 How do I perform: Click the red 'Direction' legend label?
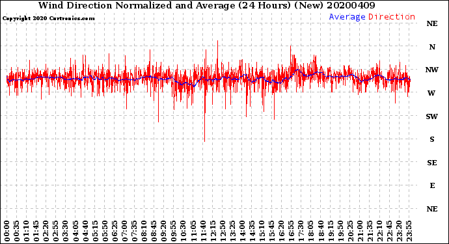coord(392,17)
